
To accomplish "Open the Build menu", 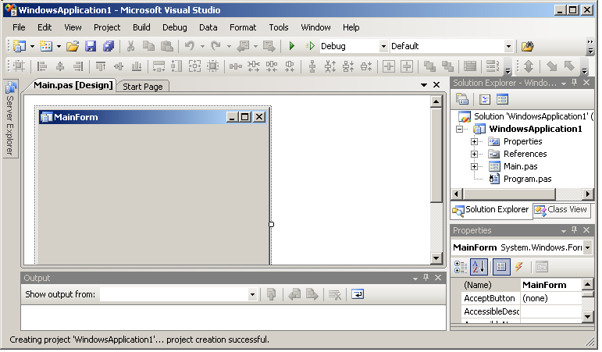I will [141, 27].
